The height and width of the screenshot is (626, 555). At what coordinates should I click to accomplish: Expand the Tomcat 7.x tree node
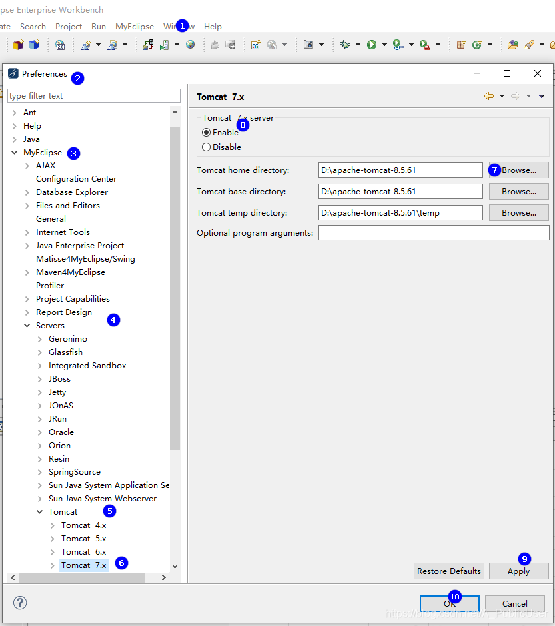53,565
